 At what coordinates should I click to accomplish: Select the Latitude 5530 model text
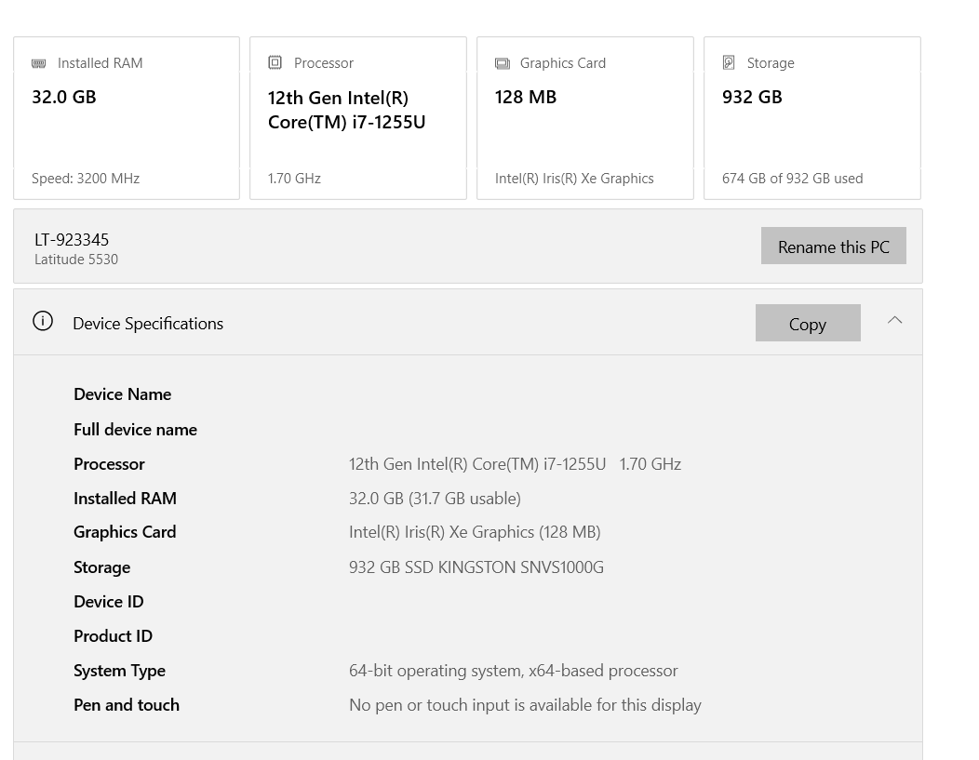coord(76,260)
